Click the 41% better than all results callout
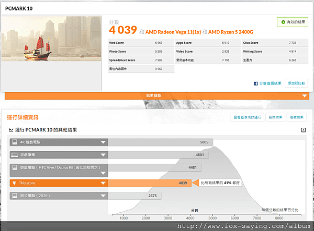314x231 pixels. [220, 183]
